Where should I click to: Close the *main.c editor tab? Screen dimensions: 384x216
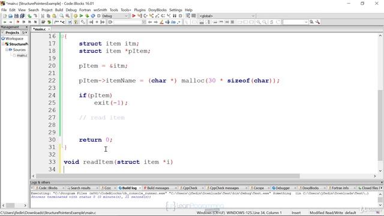click(x=49, y=29)
